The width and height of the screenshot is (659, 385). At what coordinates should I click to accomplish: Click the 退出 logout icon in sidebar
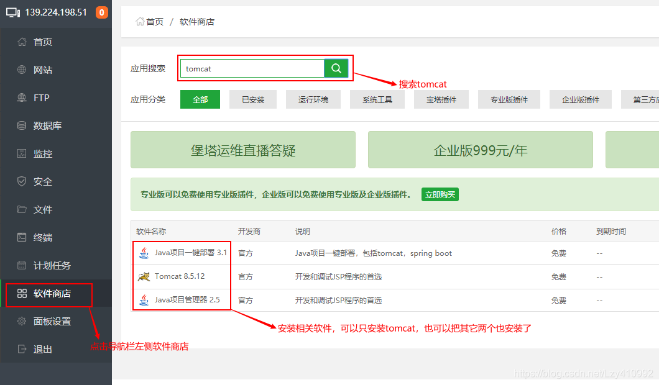22,349
